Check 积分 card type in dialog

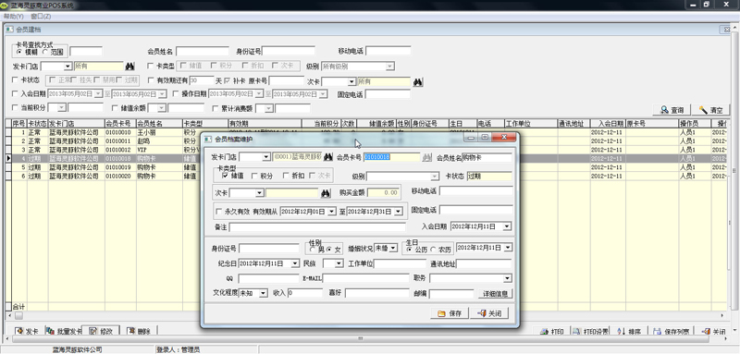(255, 176)
